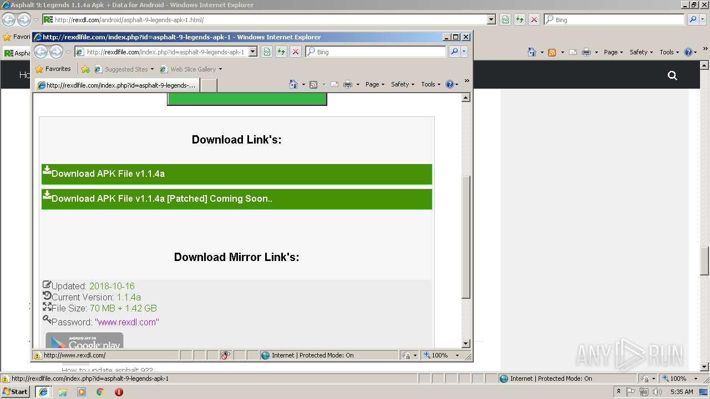
Task: Click Favorites star button in front window
Action: coord(53,69)
